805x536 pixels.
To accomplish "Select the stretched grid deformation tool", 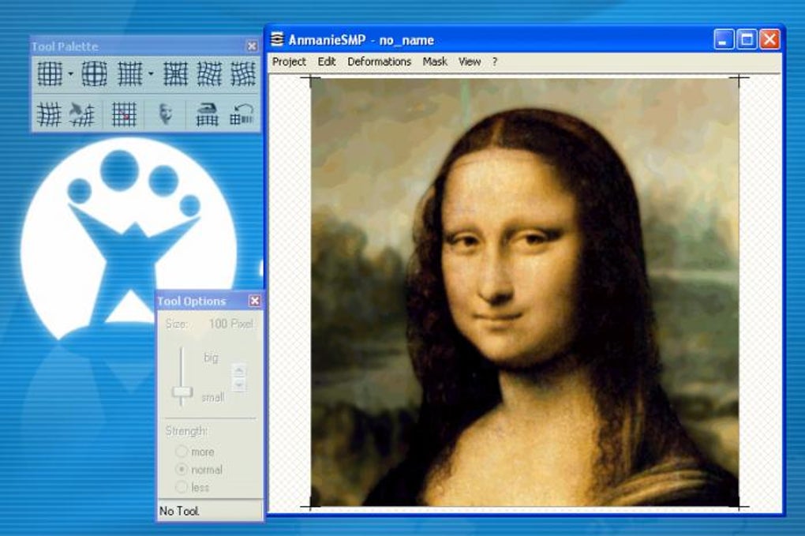I will (x=130, y=73).
